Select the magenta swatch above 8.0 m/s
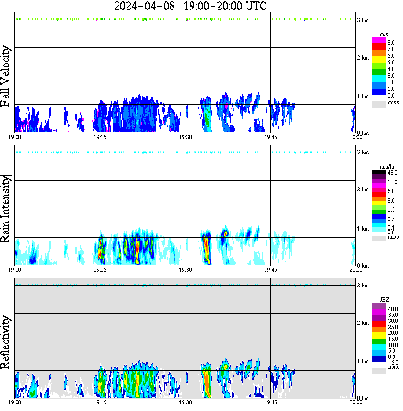Image resolution: width=403 pixels, height=411 pixels. [x=379, y=40]
